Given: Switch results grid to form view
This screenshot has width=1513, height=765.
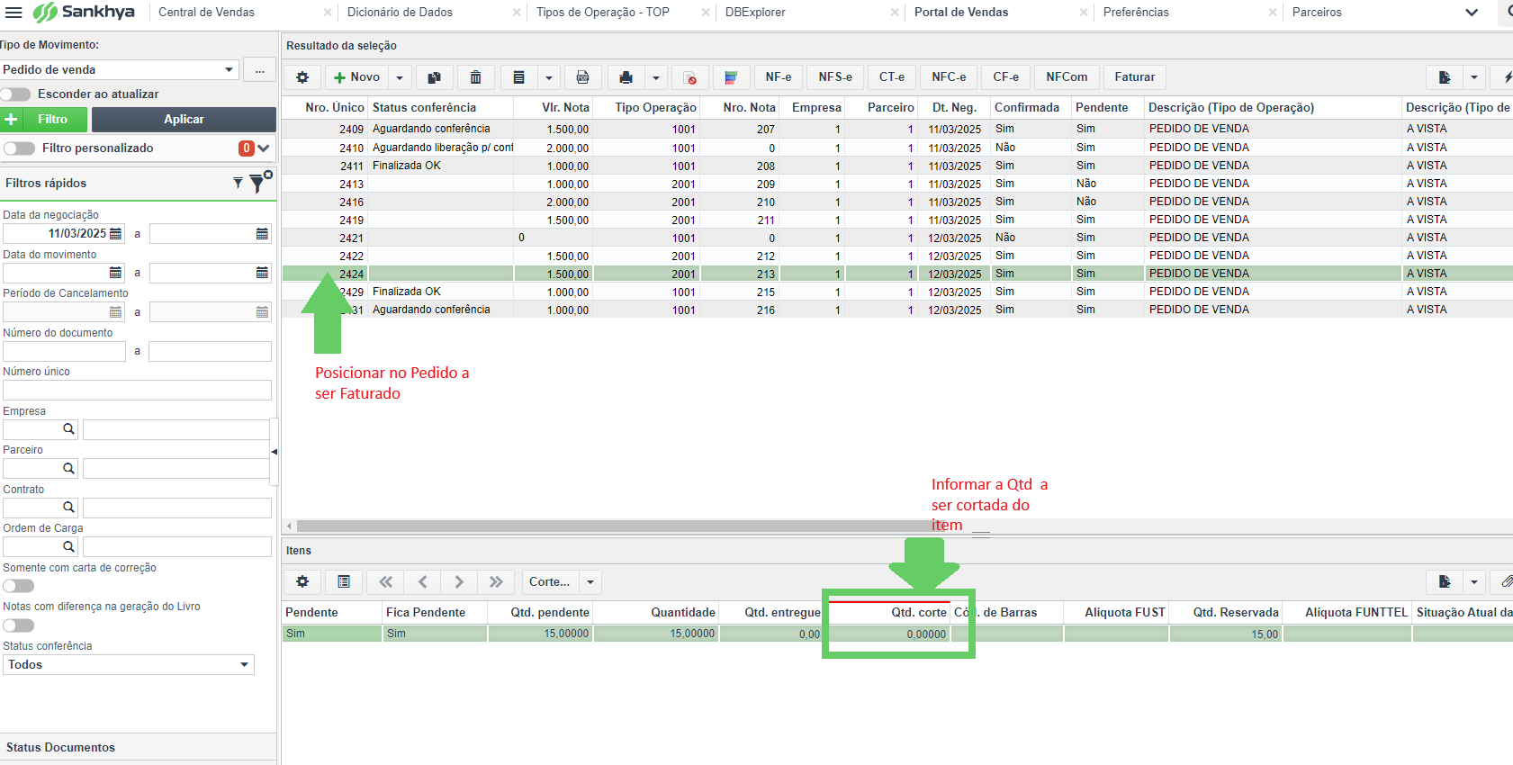Looking at the screenshot, I should click(x=518, y=77).
